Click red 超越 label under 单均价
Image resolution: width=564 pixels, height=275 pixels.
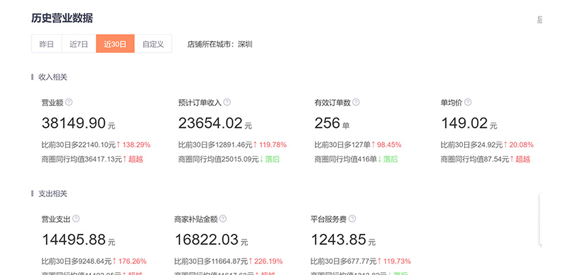(x=522, y=159)
